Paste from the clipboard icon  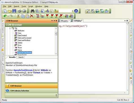coord(27,16)
